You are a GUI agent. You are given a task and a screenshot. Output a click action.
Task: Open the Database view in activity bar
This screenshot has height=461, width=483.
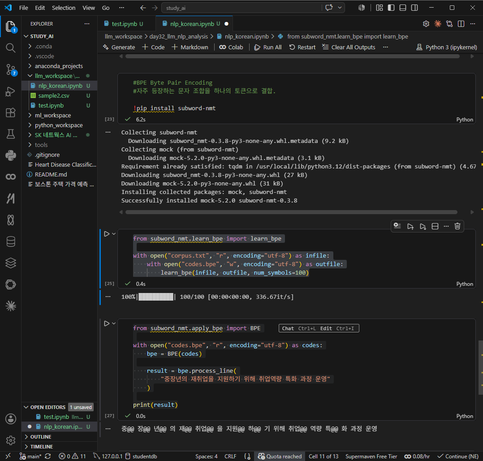click(x=10, y=241)
